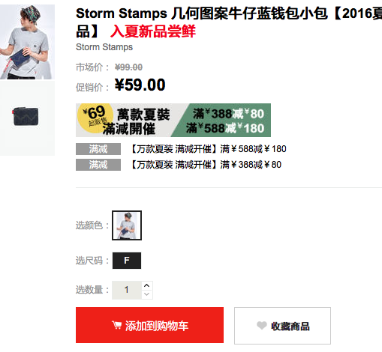Increase quantity with the up arrow
The width and height of the screenshot is (382, 352).
(147, 285)
